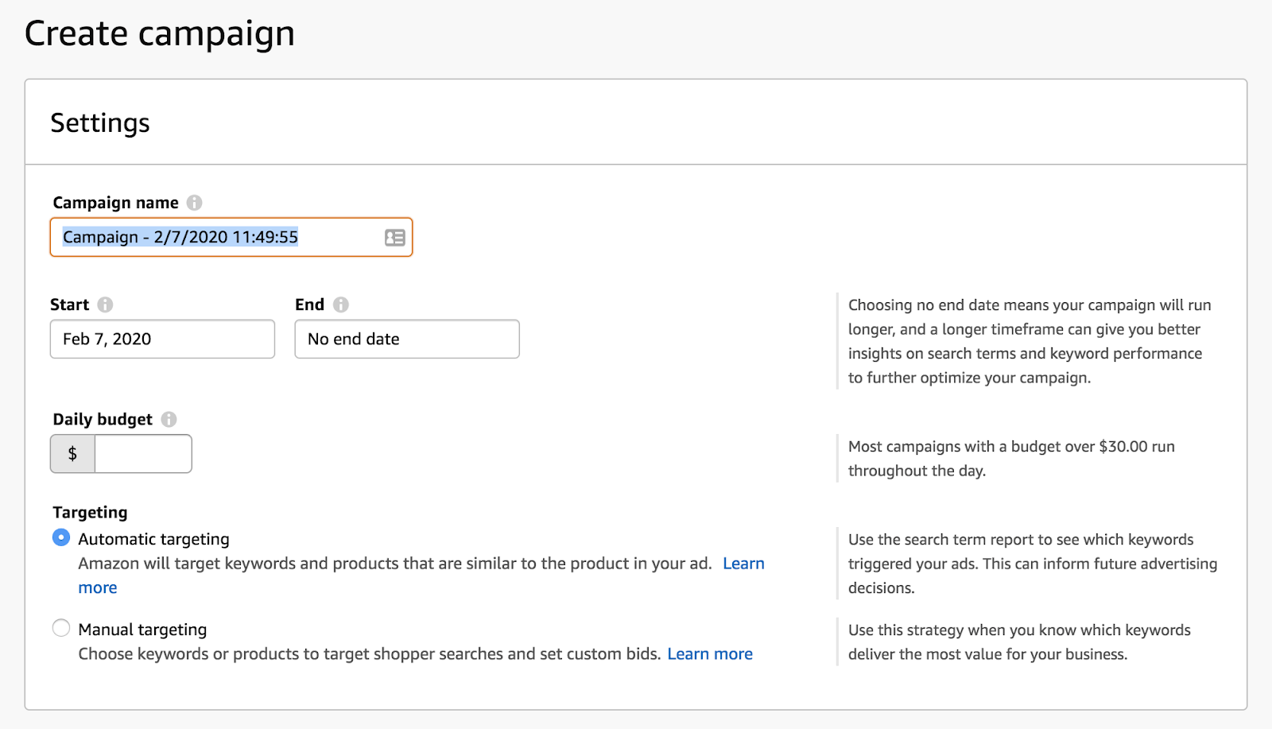Open the info tooltip next to Start
This screenshot has height=729, width=1272.
point(105,304)
